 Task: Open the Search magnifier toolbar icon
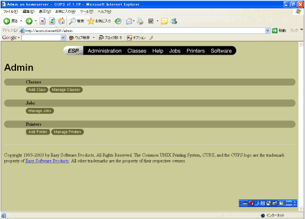click(72, 21)
